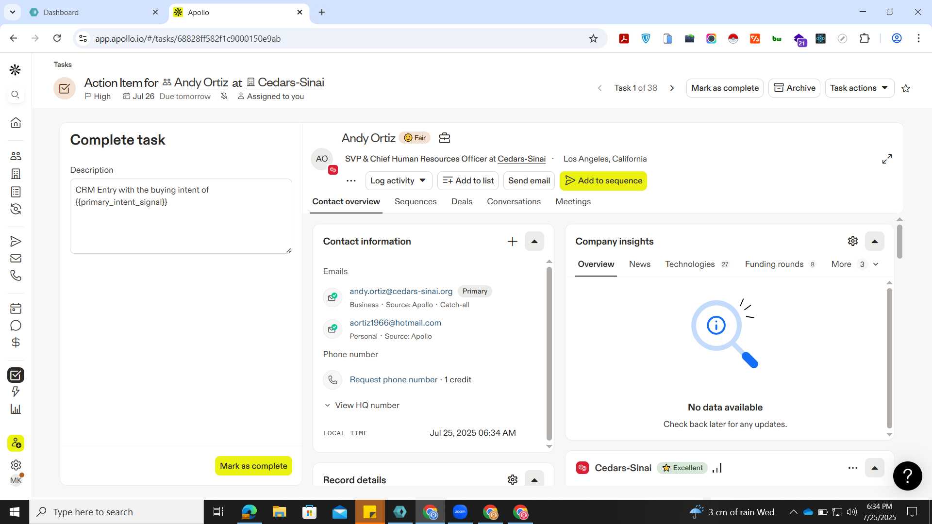Viewport: 932px width, 524px height.
Task: Click the Apollo logo in sidebar
Action: [x=16, y=70]
